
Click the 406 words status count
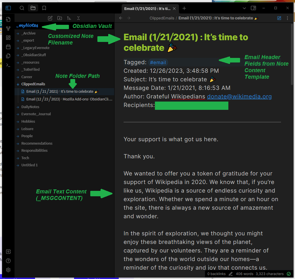[x=244, y=274]
